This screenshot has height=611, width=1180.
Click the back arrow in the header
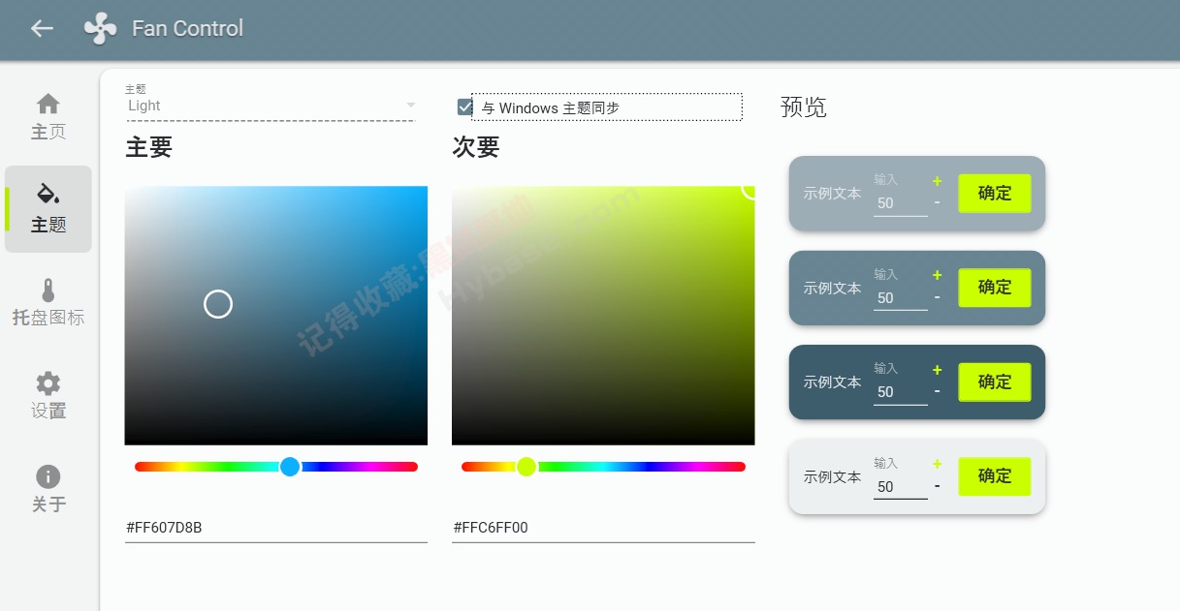[x=40, y=29]
